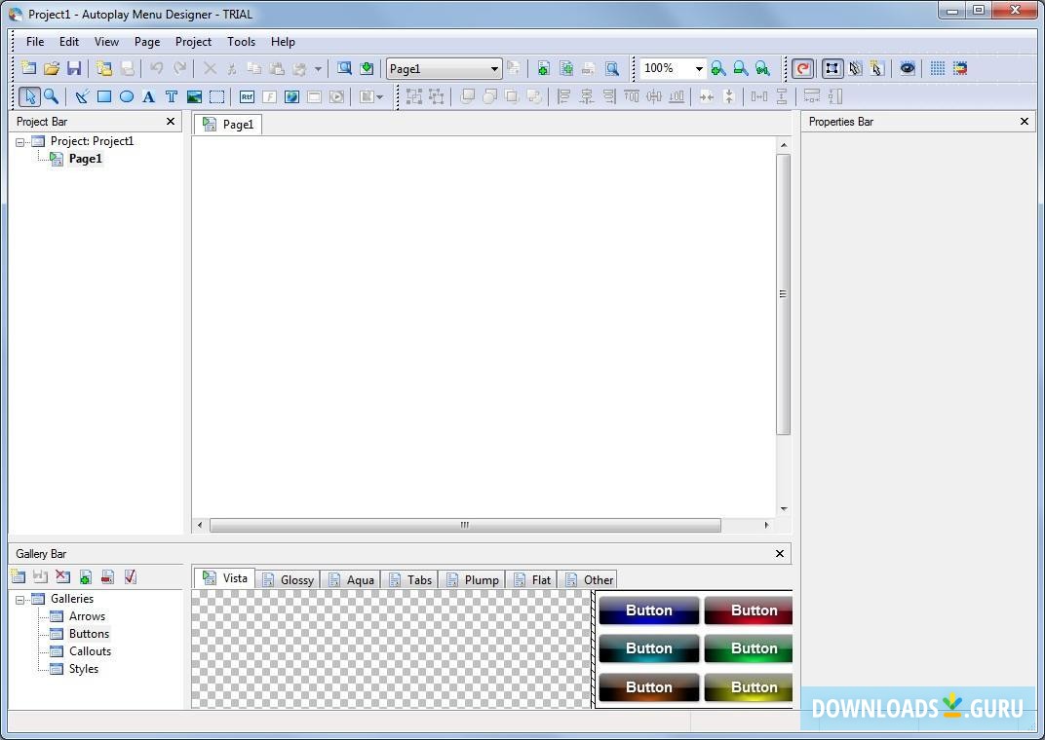Select the magnifier zoom tool

(x=52, y=96)
